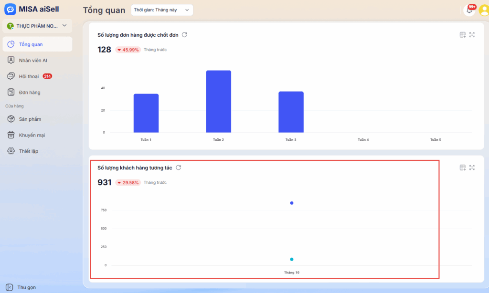Navigate to Sản phẩm products page
The width and height of the screenshot is (489, 293).
coord(30,119)
